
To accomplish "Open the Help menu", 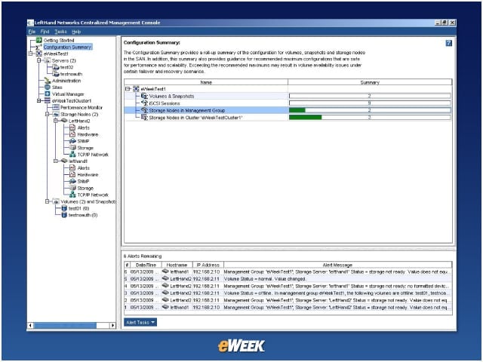I will (76, 32).
